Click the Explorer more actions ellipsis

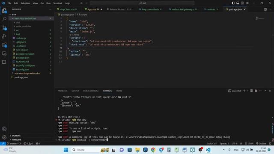click(50, 9)
